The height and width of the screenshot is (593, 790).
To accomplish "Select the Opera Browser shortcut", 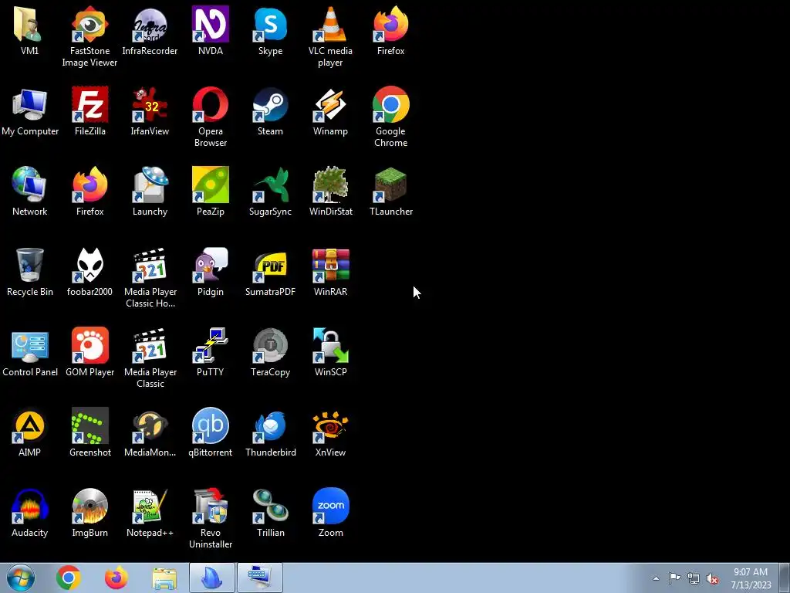I will point(210,104).
